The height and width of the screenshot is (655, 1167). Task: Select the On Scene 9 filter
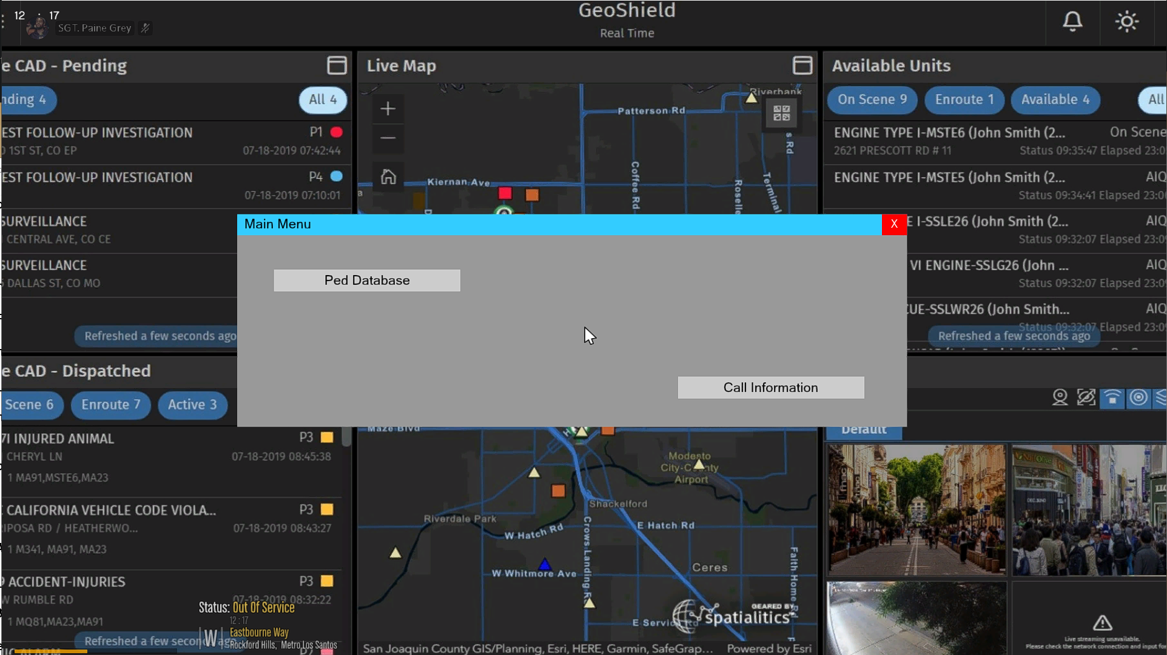click(x=872, y=100)
